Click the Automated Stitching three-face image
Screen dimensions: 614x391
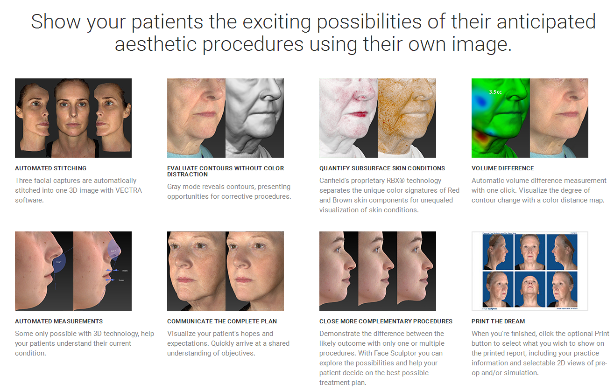(73, 118)
